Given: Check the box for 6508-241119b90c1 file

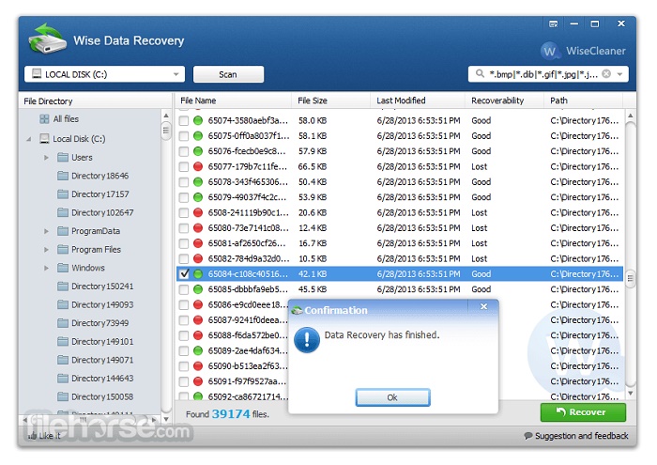Looking at the screenshot, I should [184, 212].
